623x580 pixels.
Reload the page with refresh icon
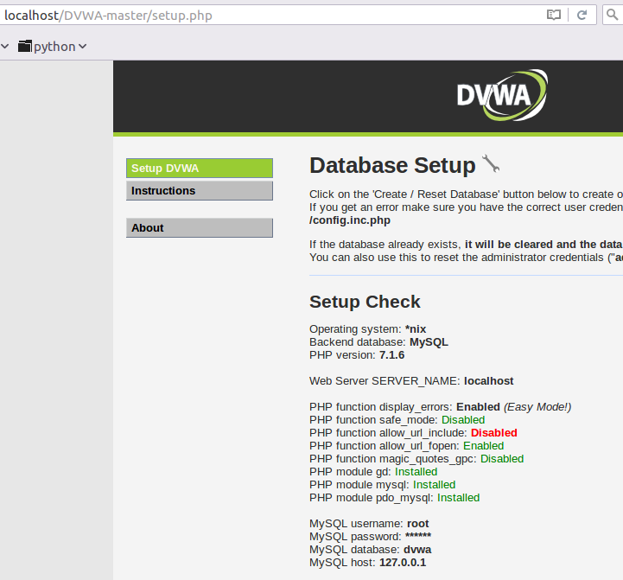pos(582,15)
